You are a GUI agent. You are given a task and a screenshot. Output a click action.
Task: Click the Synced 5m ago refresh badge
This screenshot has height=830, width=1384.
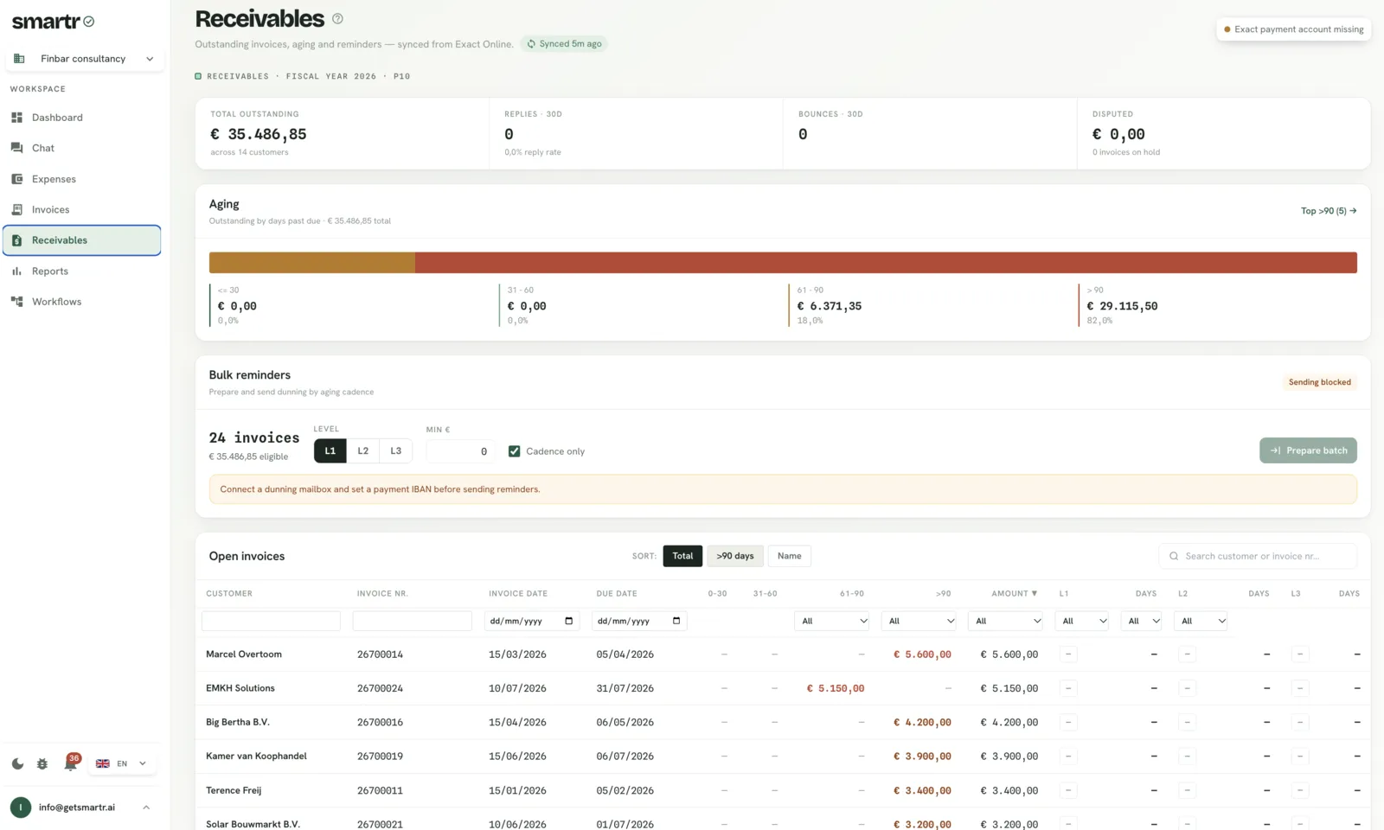(x=564, y=43)
